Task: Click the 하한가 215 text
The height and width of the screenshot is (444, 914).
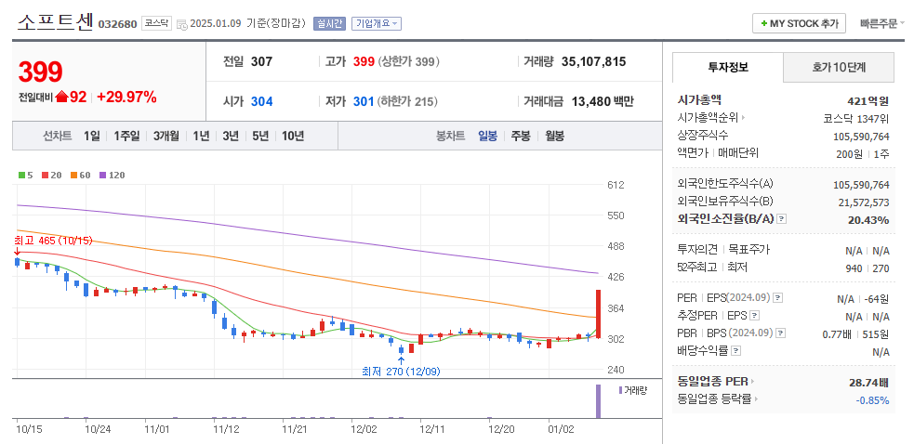Action: [407, 101]
